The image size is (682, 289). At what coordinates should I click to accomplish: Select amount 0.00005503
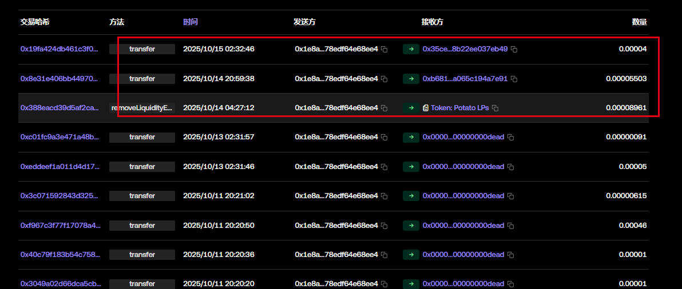627,79
